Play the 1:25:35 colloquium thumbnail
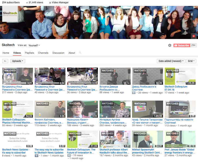This screenshot has height=163, width=198. tap(180, 76)
